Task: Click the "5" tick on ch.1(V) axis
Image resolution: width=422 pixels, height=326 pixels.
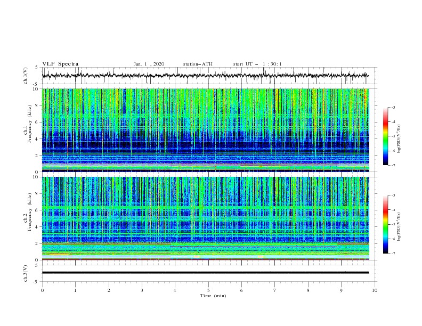Action: (37, 67)
